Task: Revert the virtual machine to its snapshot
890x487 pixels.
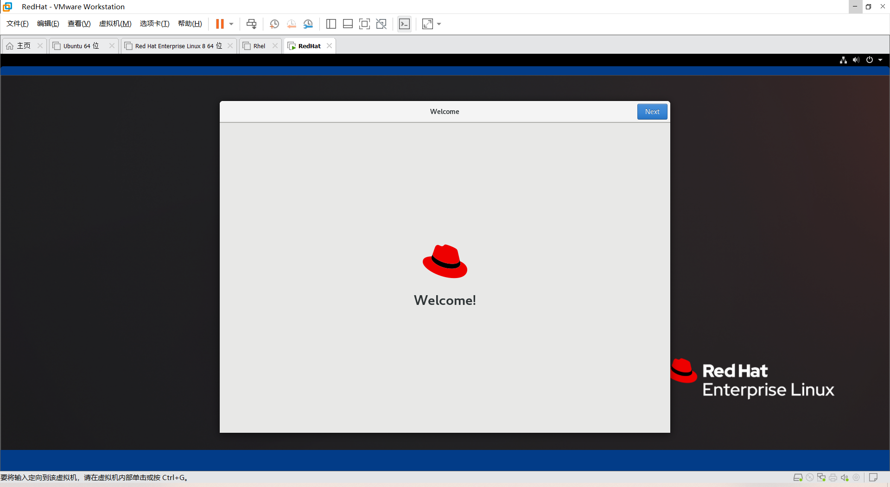Action: [291, 24]
